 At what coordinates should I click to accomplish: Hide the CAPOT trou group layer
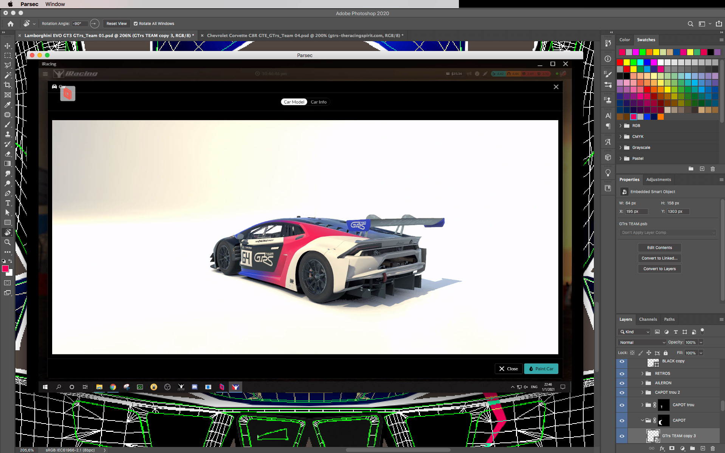[x=622, y=405]
